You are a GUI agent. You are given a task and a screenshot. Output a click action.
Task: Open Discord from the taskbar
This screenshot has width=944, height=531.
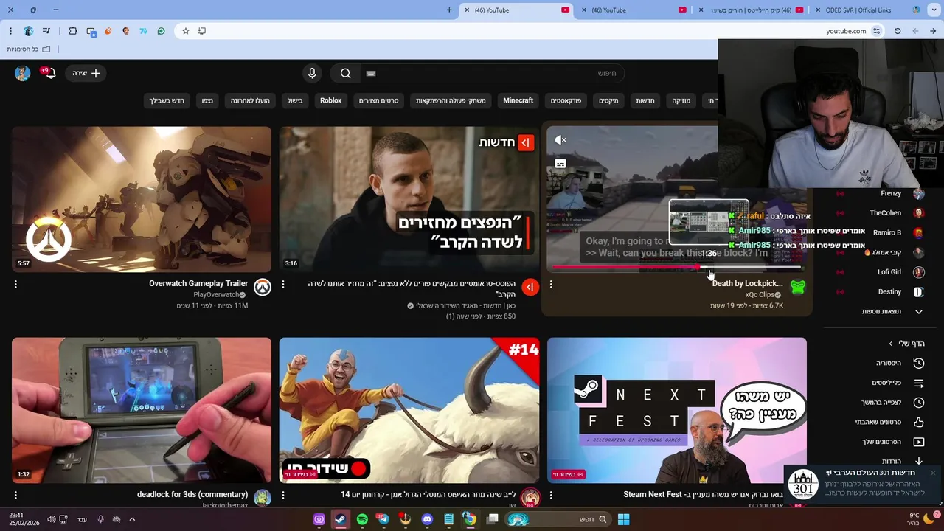point(426,519)
